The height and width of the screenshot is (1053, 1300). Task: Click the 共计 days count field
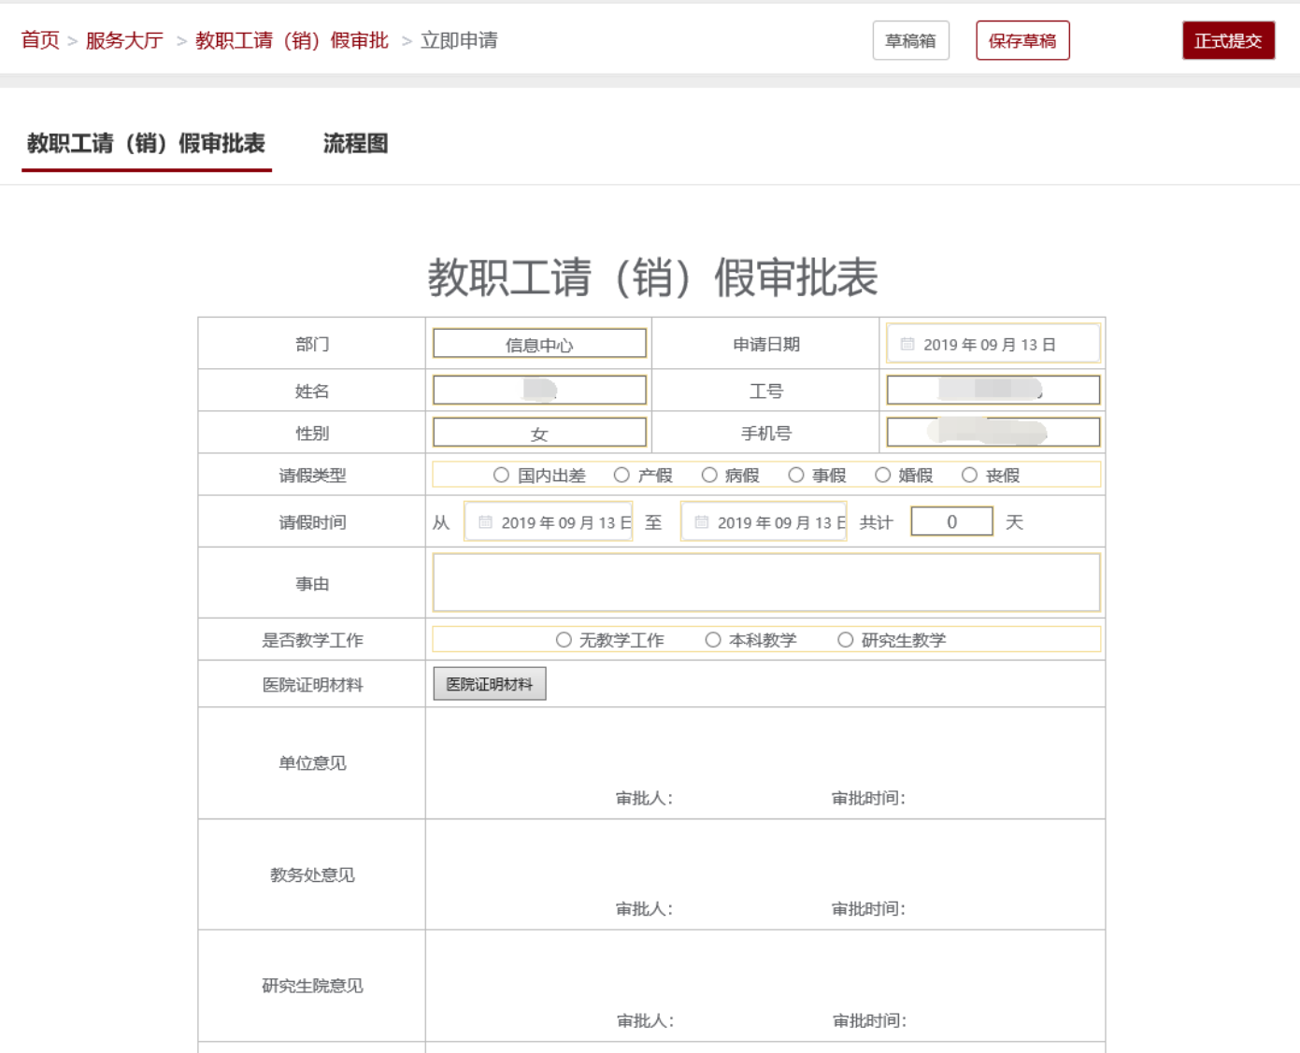pos(951,521)
